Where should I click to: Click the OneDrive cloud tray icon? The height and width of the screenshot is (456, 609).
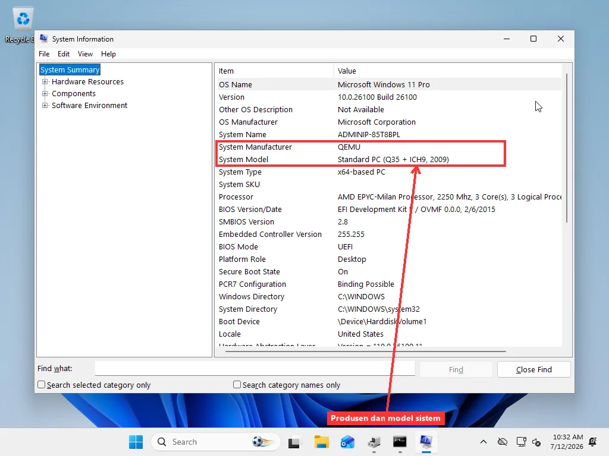point(503,442)
